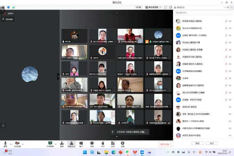This screenshot has height=156, width=234.
Task: Open meeting 设置 (Settings) gear
Action: (x=122, y=144)
